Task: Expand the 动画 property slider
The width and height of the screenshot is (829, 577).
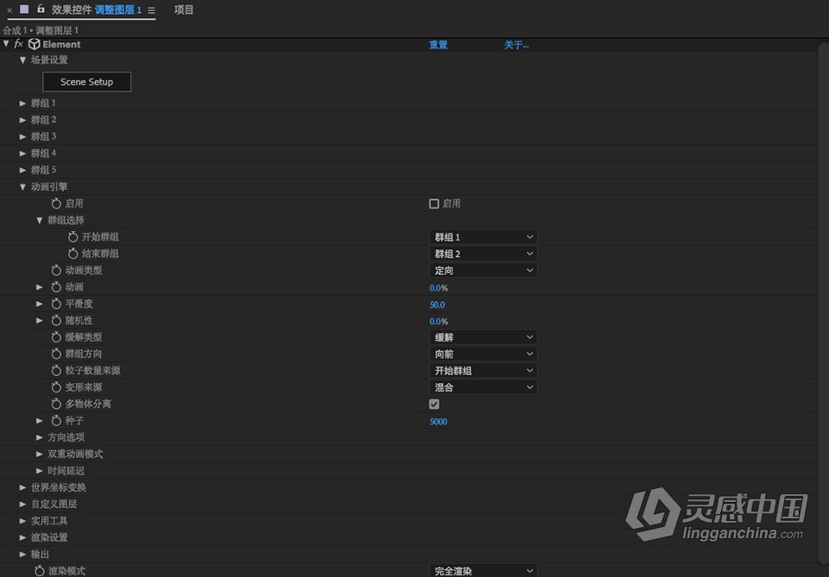Action: coord(40,287)
